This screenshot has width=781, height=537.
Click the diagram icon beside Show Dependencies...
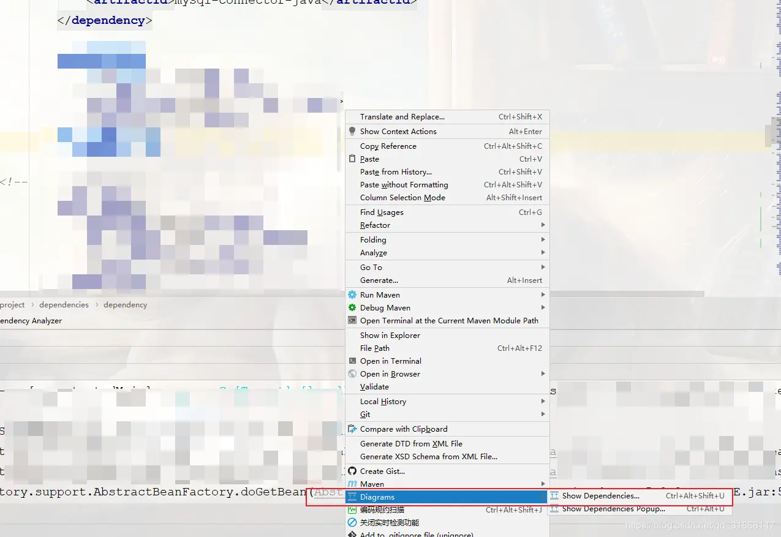tap(554, 496)
